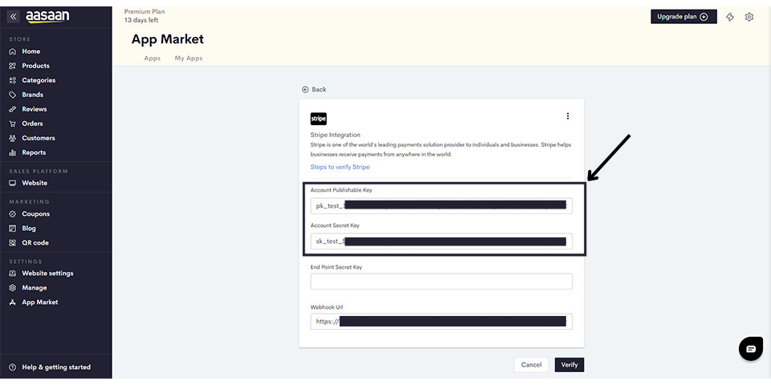Click the Stripe logo icon

(319, 119)
